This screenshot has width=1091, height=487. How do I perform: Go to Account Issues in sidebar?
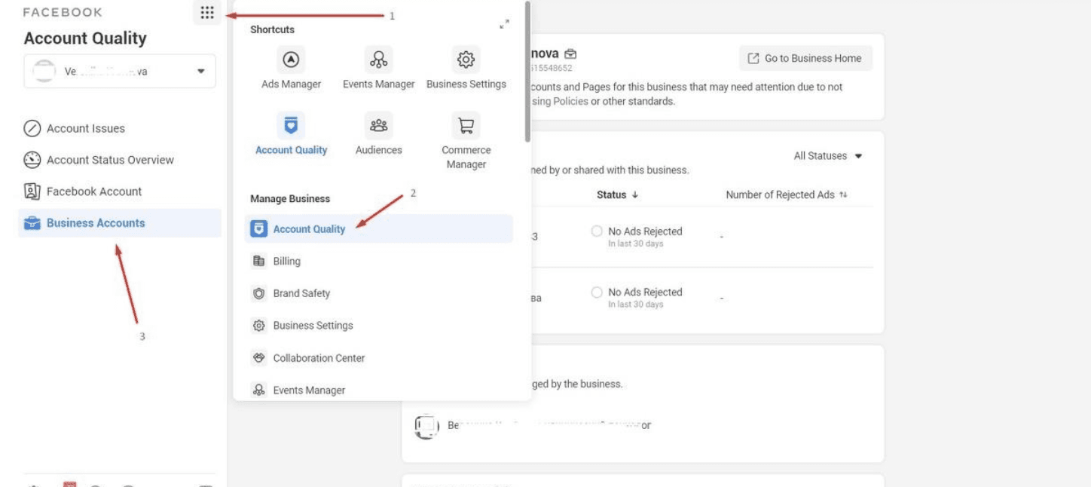120,129
